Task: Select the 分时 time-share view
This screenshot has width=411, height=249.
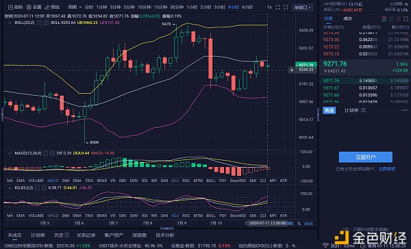Action: [89, 7]
